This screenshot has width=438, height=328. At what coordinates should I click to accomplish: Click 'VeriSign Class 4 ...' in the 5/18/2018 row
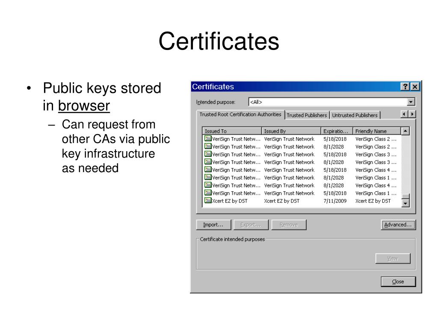point(376,170)
